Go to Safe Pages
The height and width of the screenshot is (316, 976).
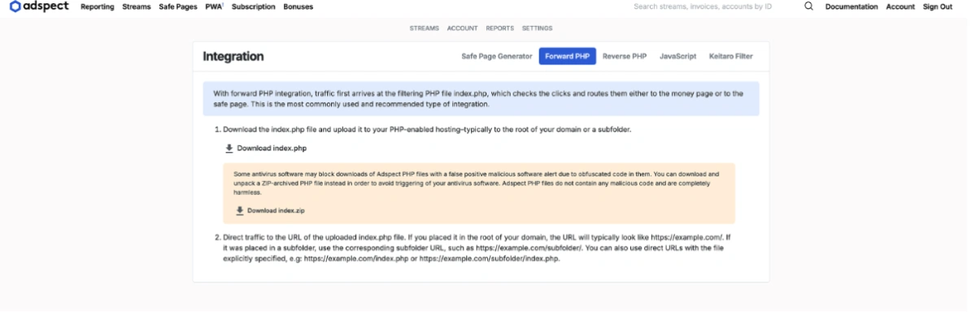click(177, 6)
